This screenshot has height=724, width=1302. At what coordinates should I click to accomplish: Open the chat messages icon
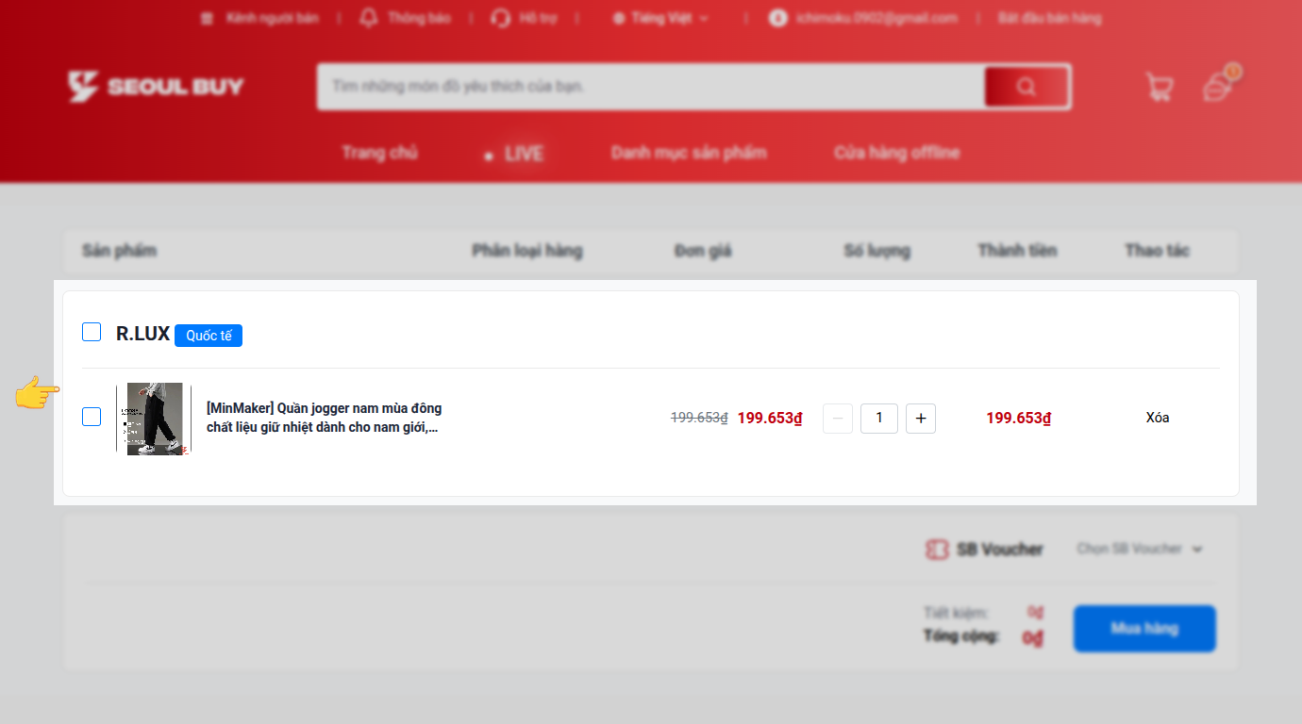point(1218,87)
